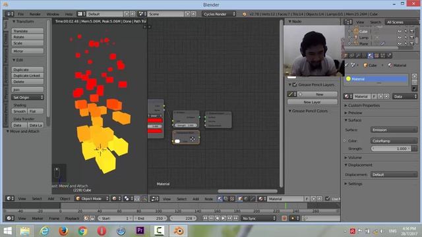Open the node editor Node menu
This screenshot has height=237, width=422.
(x=208, y=199)
